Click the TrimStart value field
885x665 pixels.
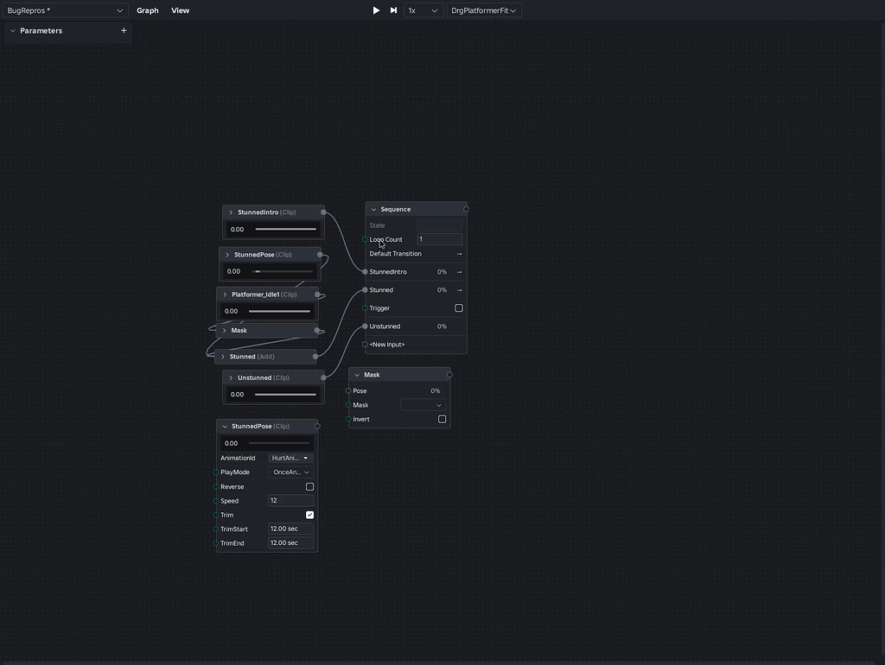tap(290, 529)
